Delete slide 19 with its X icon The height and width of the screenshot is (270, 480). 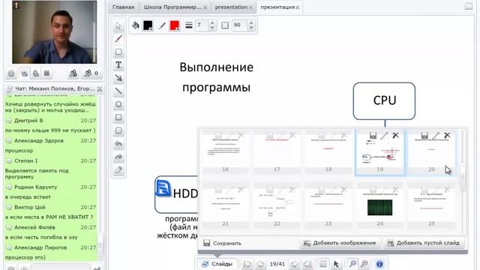[395, 135]
